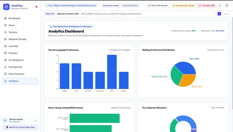Viewport: 233px width, 132px height.
Task: Click the expense donut chart blue segment
Action: coord(188,121)
